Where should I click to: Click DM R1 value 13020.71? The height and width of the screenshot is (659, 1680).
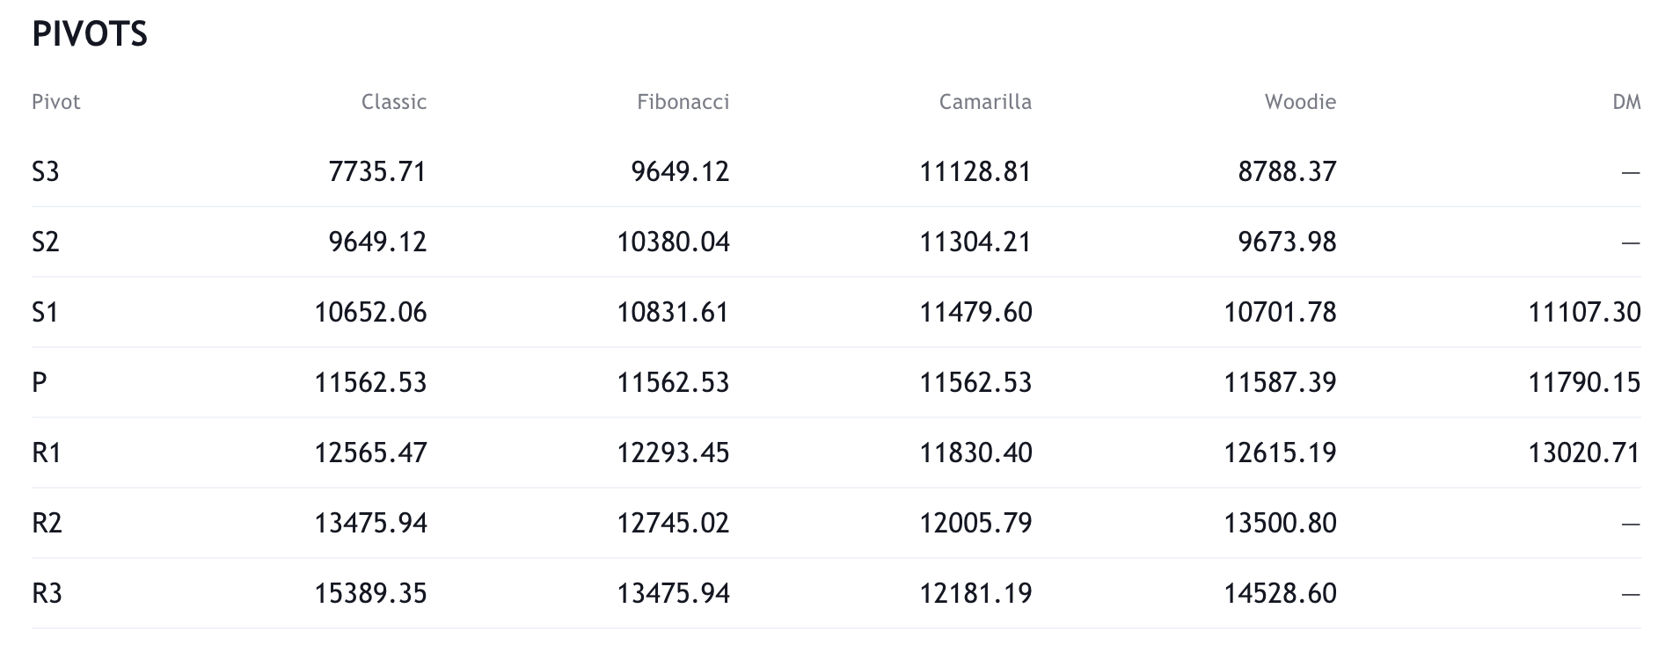[1584, 453]
